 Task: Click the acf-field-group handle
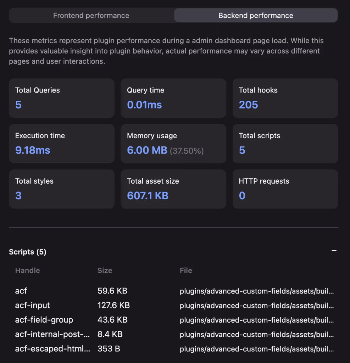(44, 320)
